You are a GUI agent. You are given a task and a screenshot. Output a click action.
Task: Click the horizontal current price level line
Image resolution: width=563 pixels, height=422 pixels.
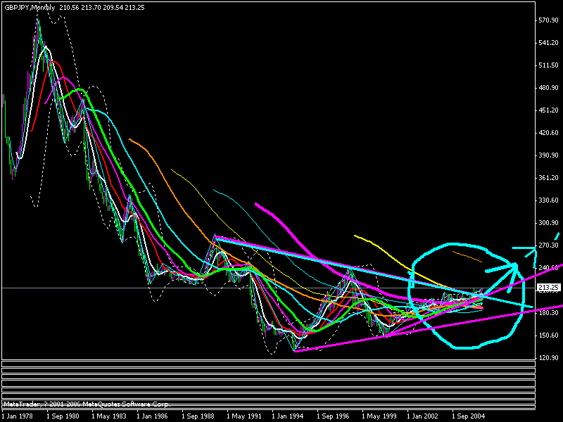point(211,288)
